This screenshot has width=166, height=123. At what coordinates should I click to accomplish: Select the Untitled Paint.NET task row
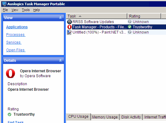(116, 32)
